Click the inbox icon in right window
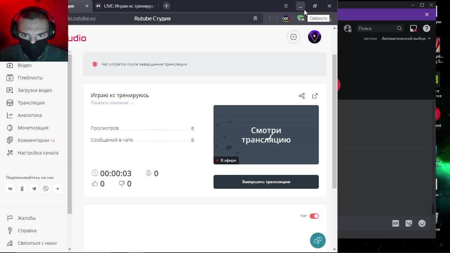450x253 pixels. click(x=413, y=28)
